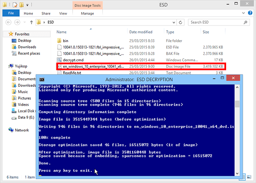The height and width of the screenshot is (183, 256).
Task: Click the search magnifier icon
Action: pos(245,22)
